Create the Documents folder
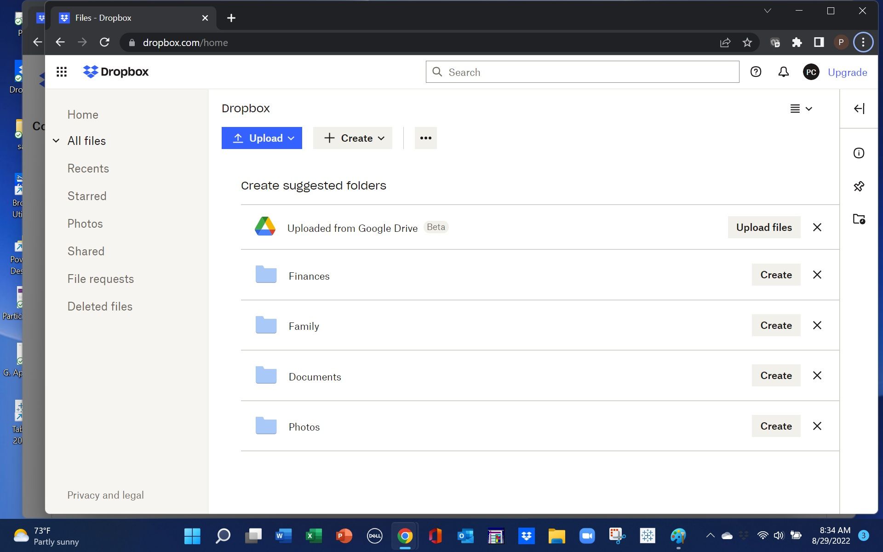Screen dimensions: 883x552 (x=776, y=375)
